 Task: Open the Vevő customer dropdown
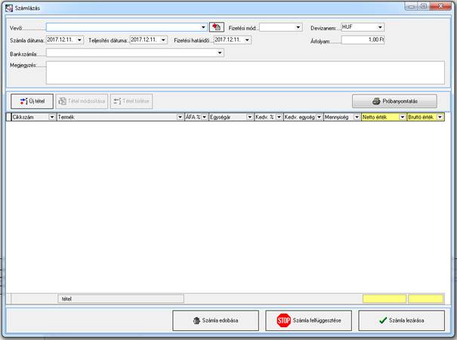pos(203,26)
